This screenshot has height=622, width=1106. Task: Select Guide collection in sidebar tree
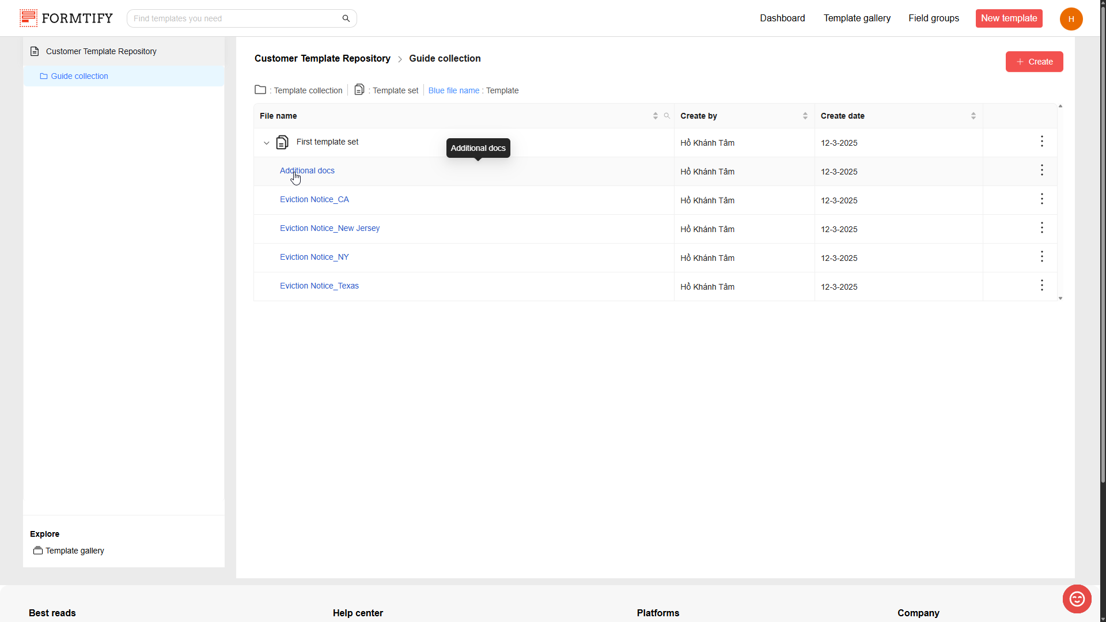[x=79, y=76]
